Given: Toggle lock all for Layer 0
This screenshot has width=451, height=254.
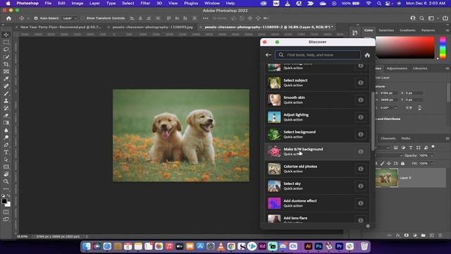Looking at the screenshot, I should pos(402,163).
